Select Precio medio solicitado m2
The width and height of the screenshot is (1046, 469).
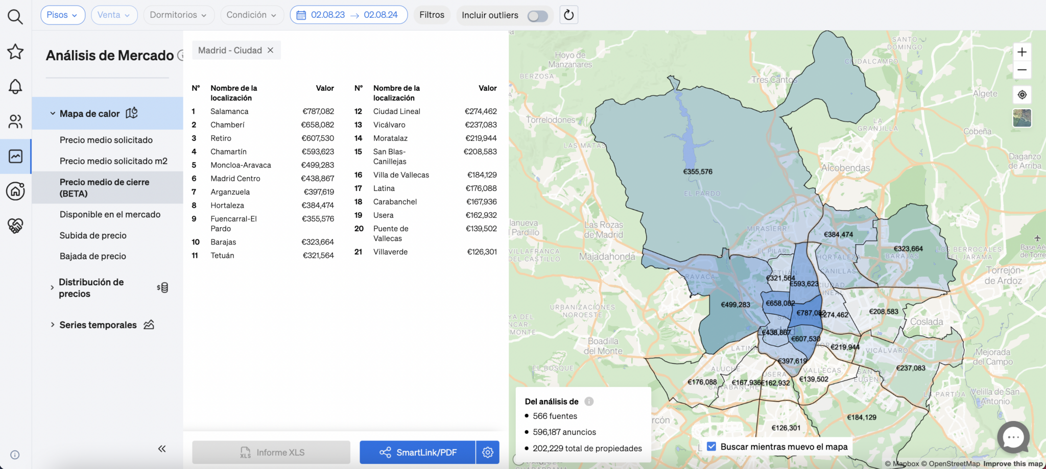tap(113, 161)
